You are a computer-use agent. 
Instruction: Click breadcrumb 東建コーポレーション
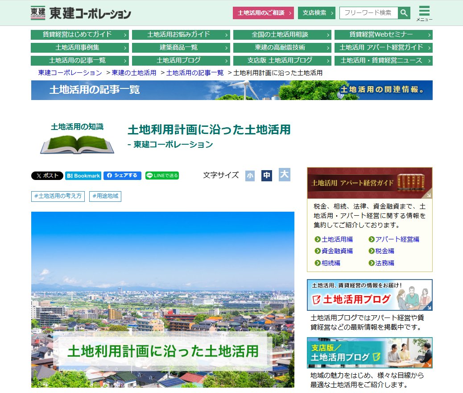(x=70, y=73)
